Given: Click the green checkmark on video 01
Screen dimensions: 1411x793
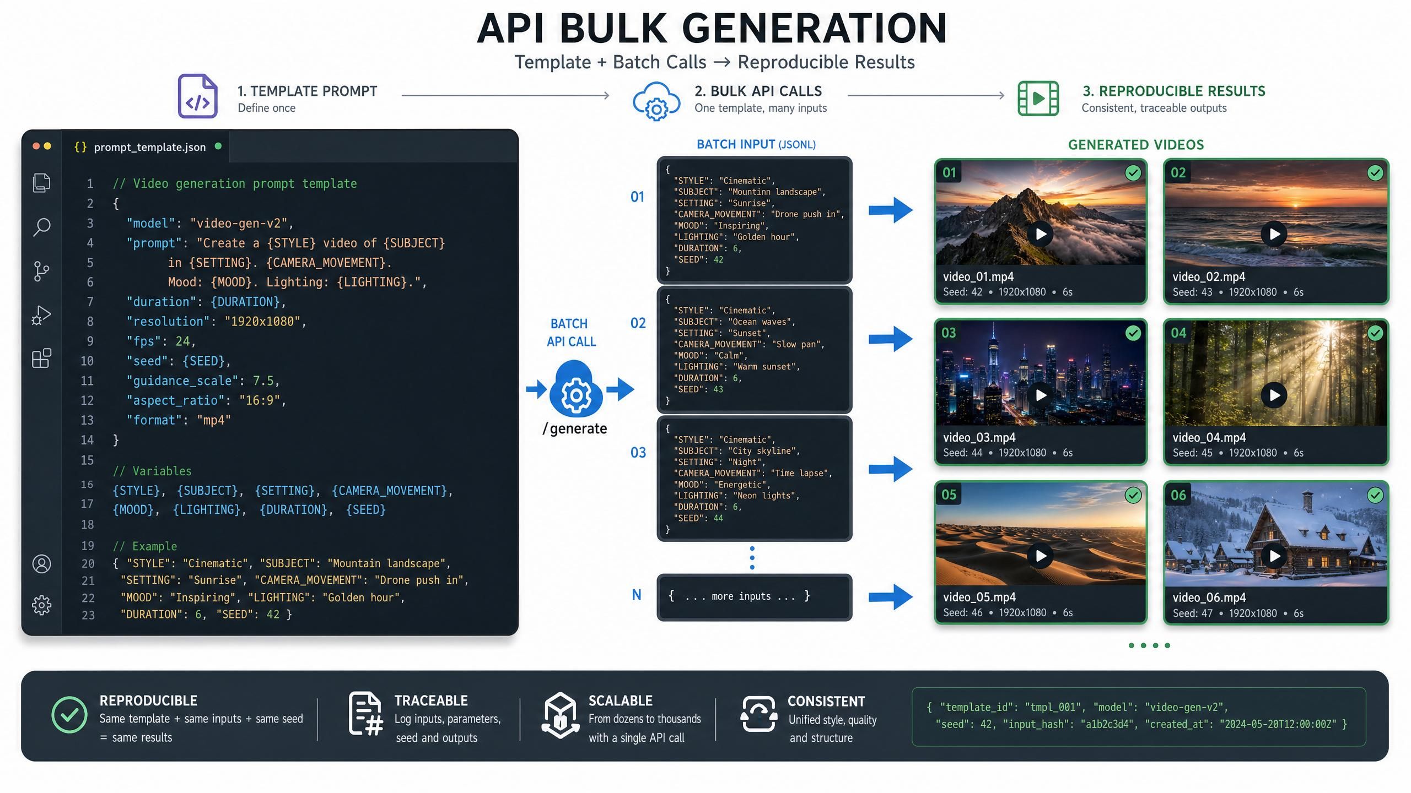Looking at the screenshot, I should (1133, 173).
